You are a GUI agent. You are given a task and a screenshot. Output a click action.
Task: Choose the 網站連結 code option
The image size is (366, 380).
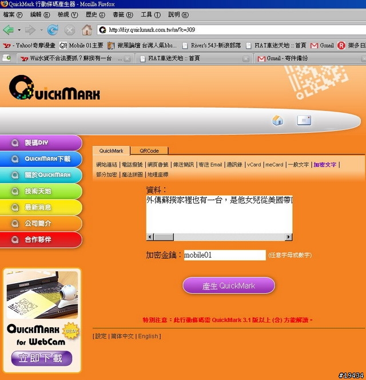(x=106, y=165)
